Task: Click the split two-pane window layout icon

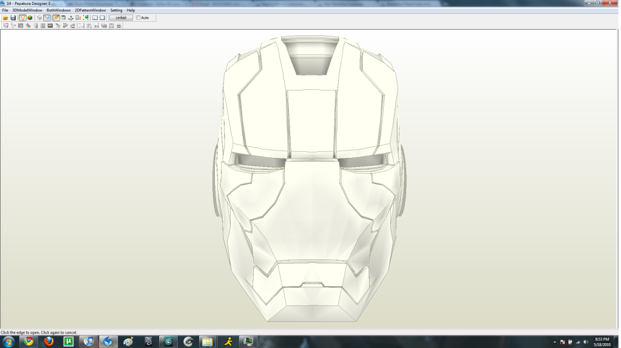Action: pyautogui.click(x=95, y=18)
